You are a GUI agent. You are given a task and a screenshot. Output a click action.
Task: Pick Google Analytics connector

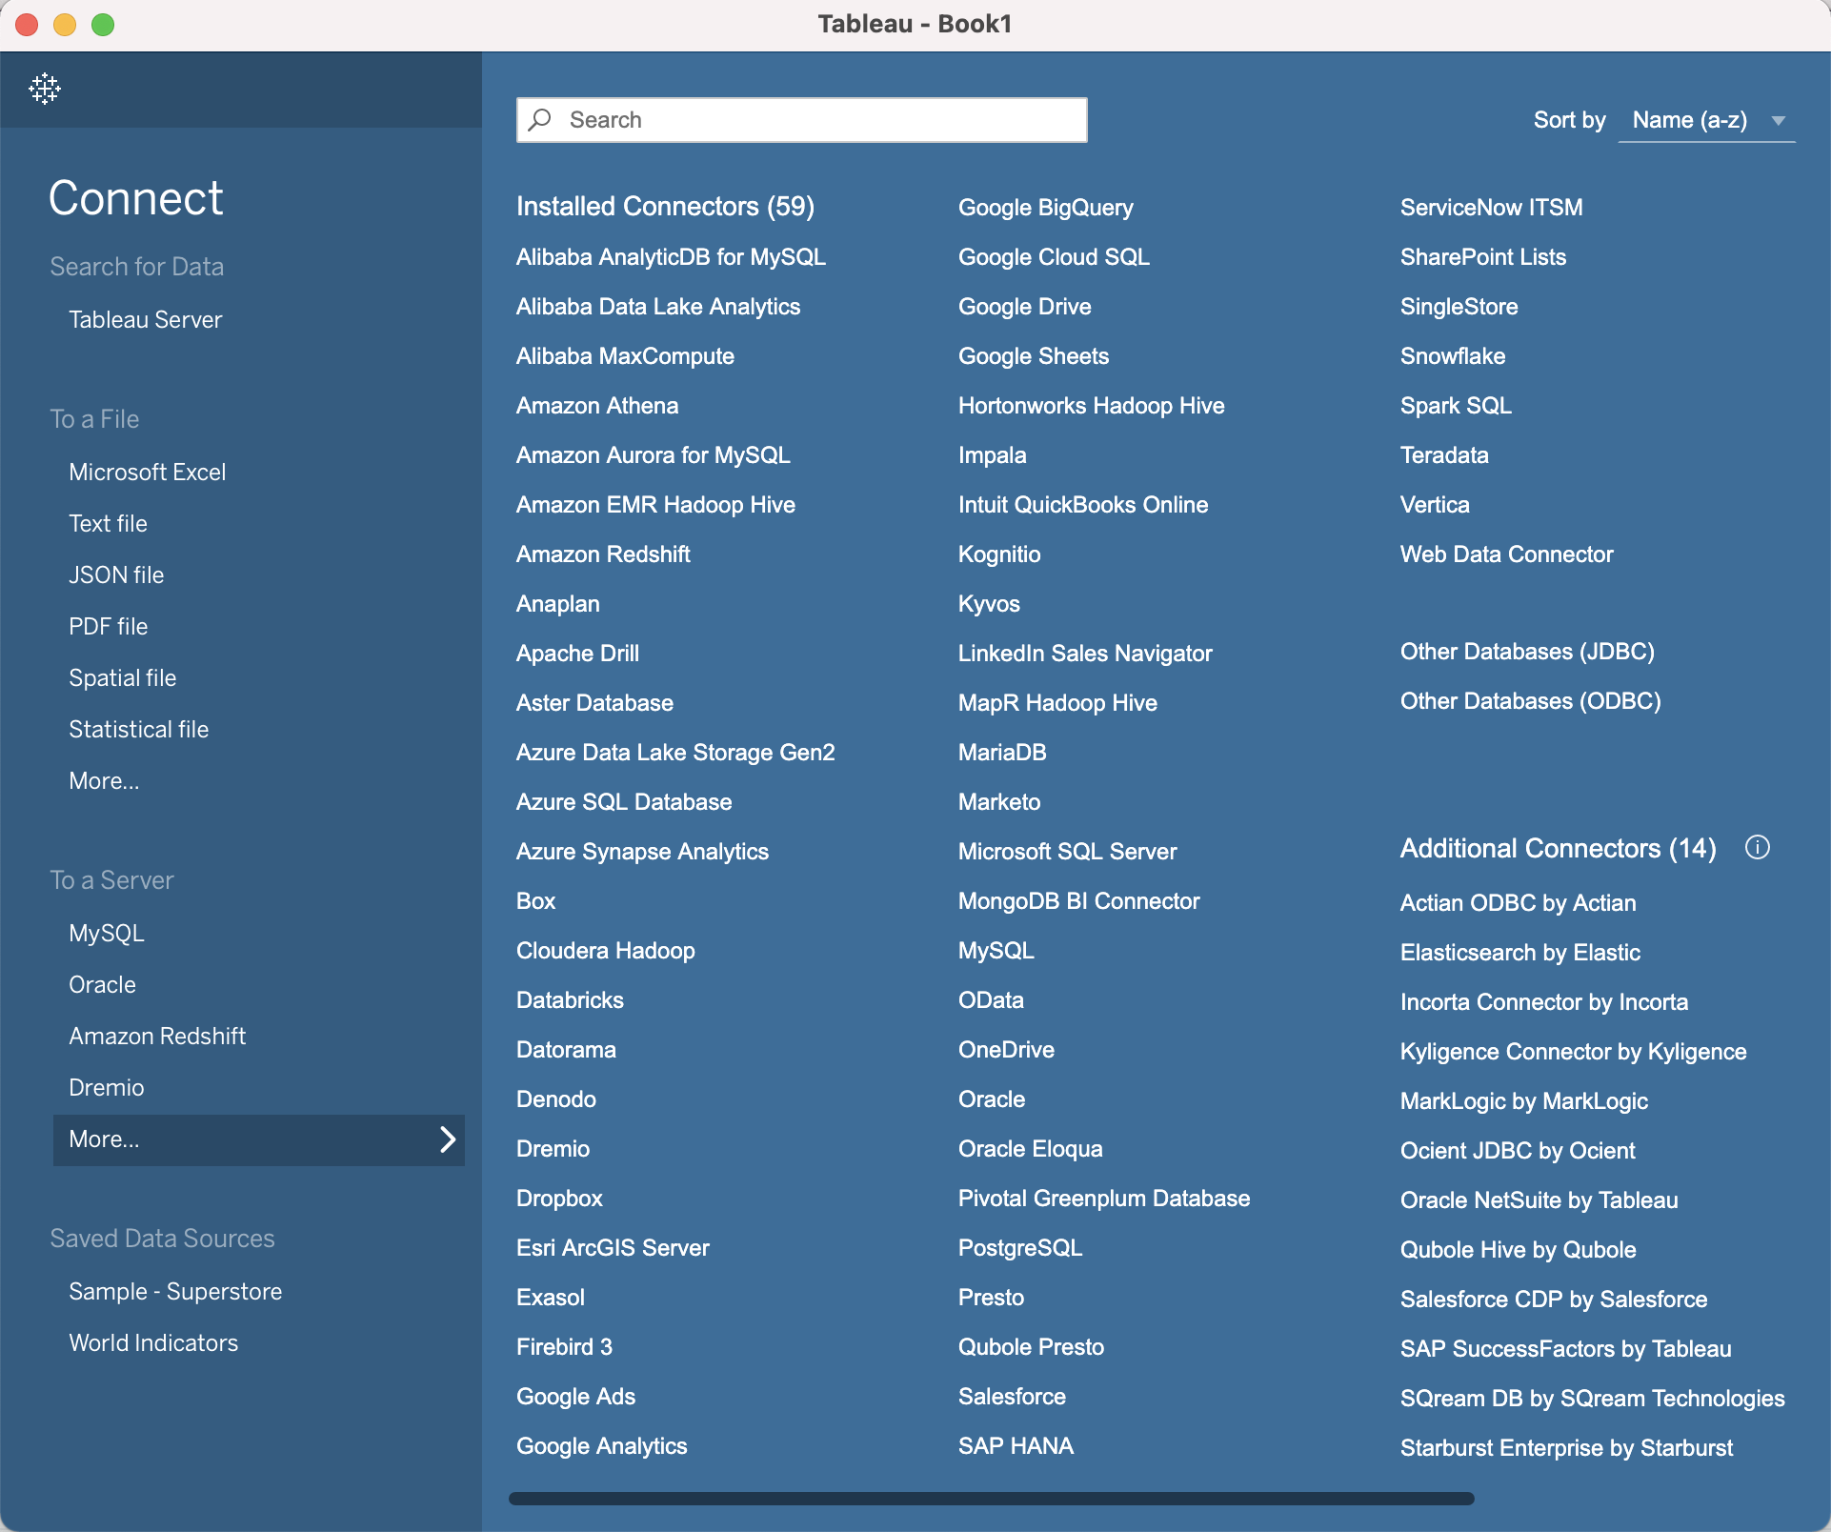(x=601, y=1446)
